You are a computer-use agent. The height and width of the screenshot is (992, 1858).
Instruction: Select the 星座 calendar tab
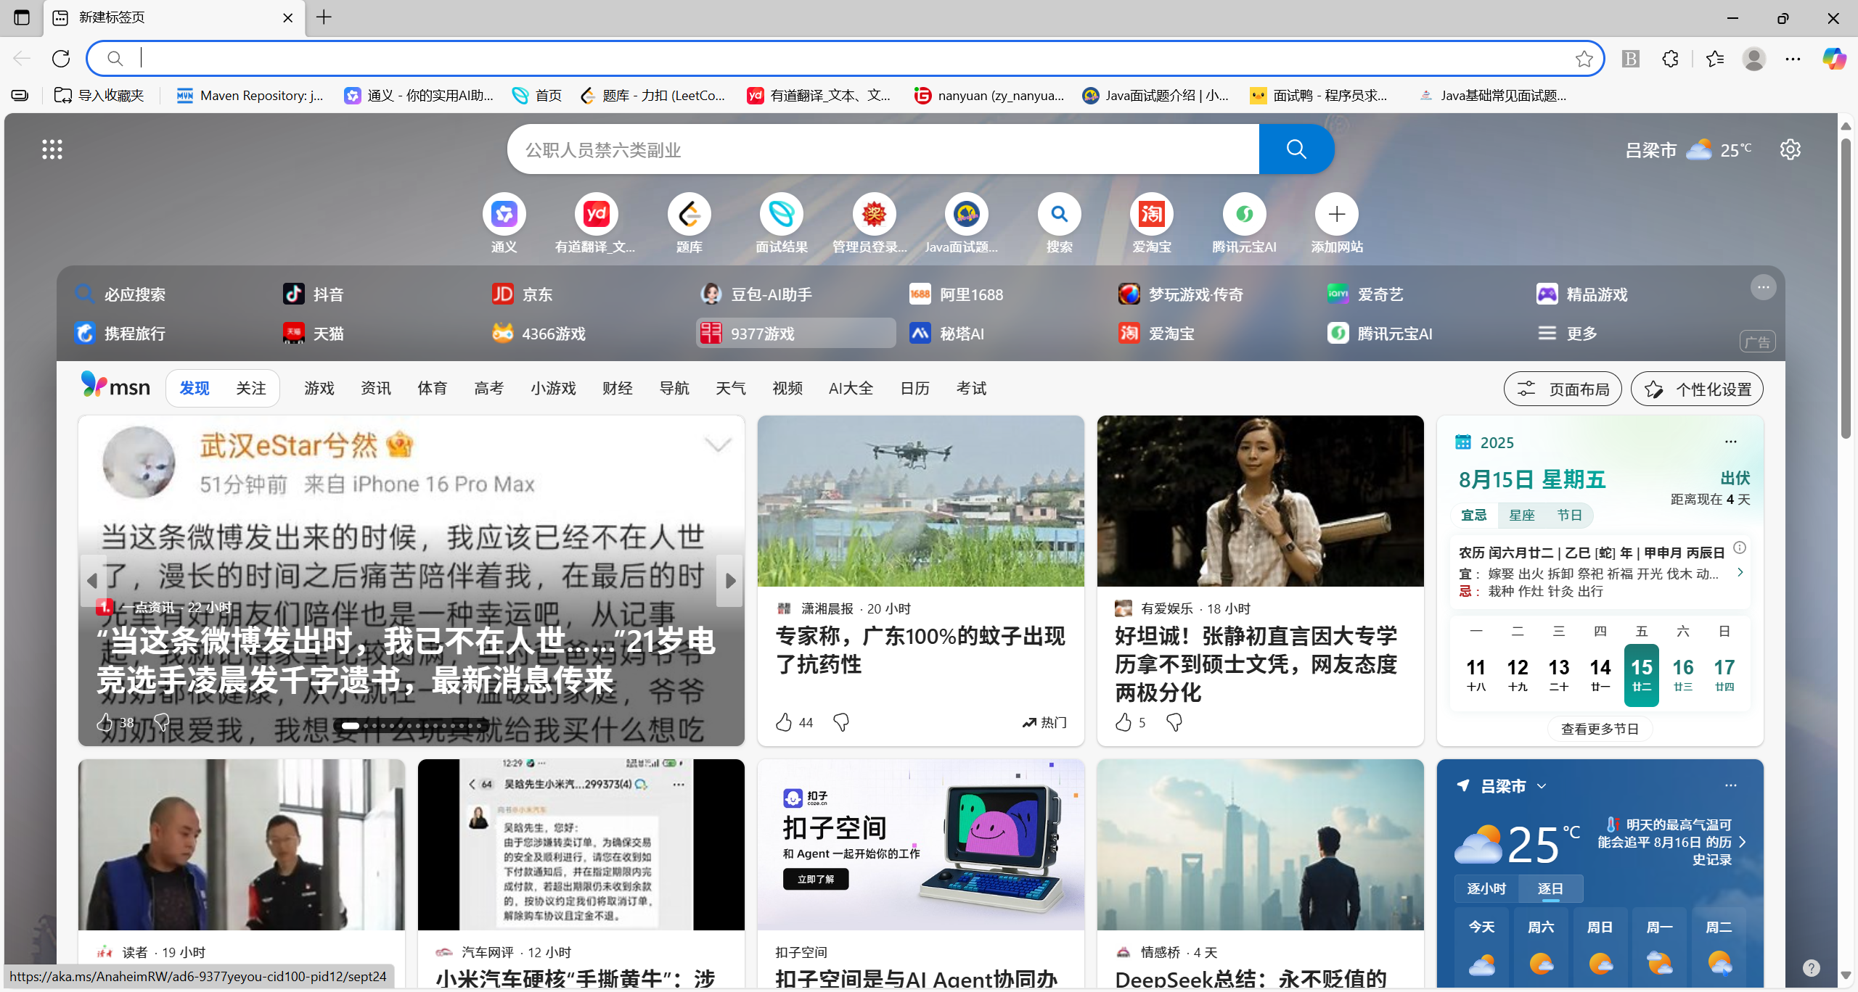click(x=1522, y=515)
